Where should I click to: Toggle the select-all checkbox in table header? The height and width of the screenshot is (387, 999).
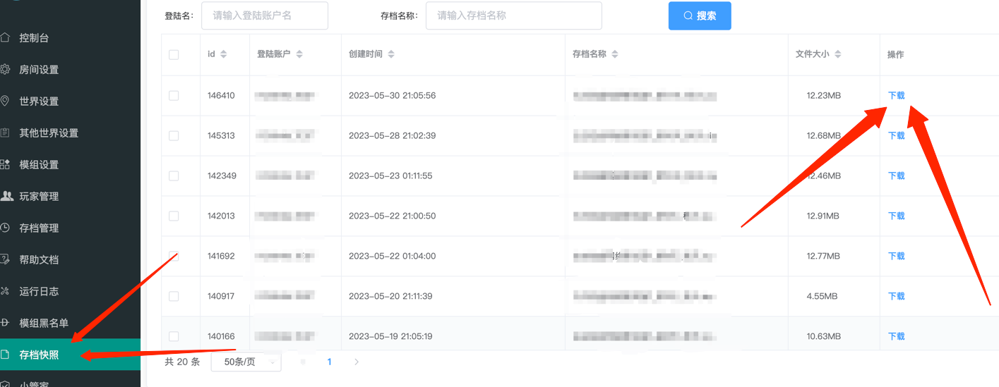point(174,55)
